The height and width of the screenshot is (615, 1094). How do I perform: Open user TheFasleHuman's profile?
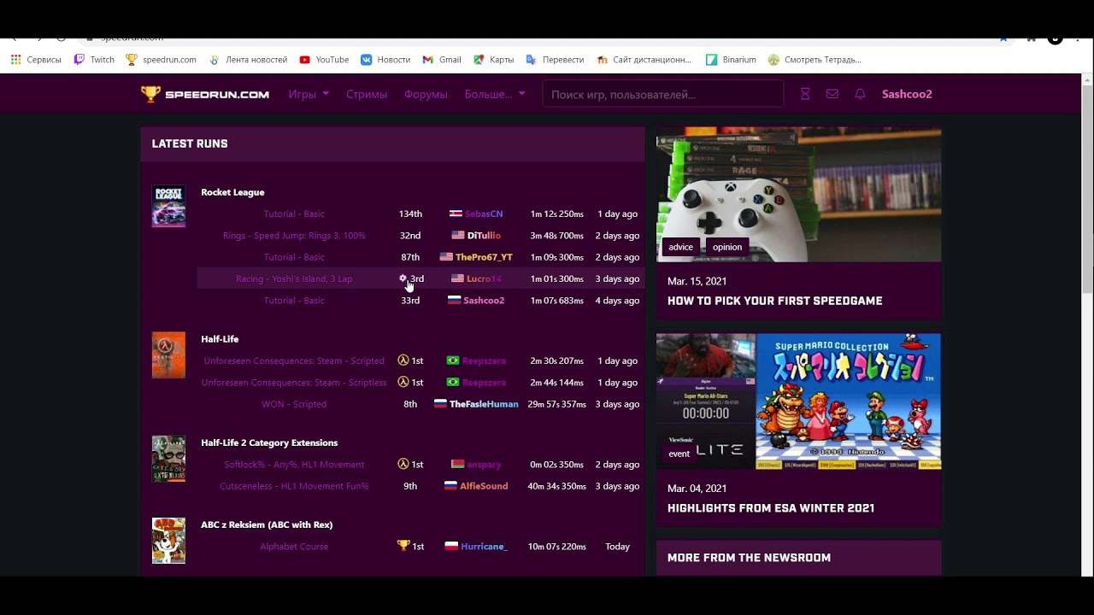pos(484,404)
